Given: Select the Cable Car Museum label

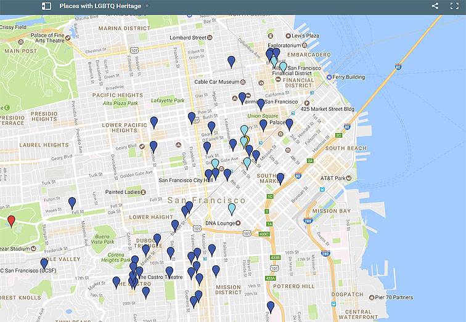Looking at the screenshot, I should pos(216,82).
